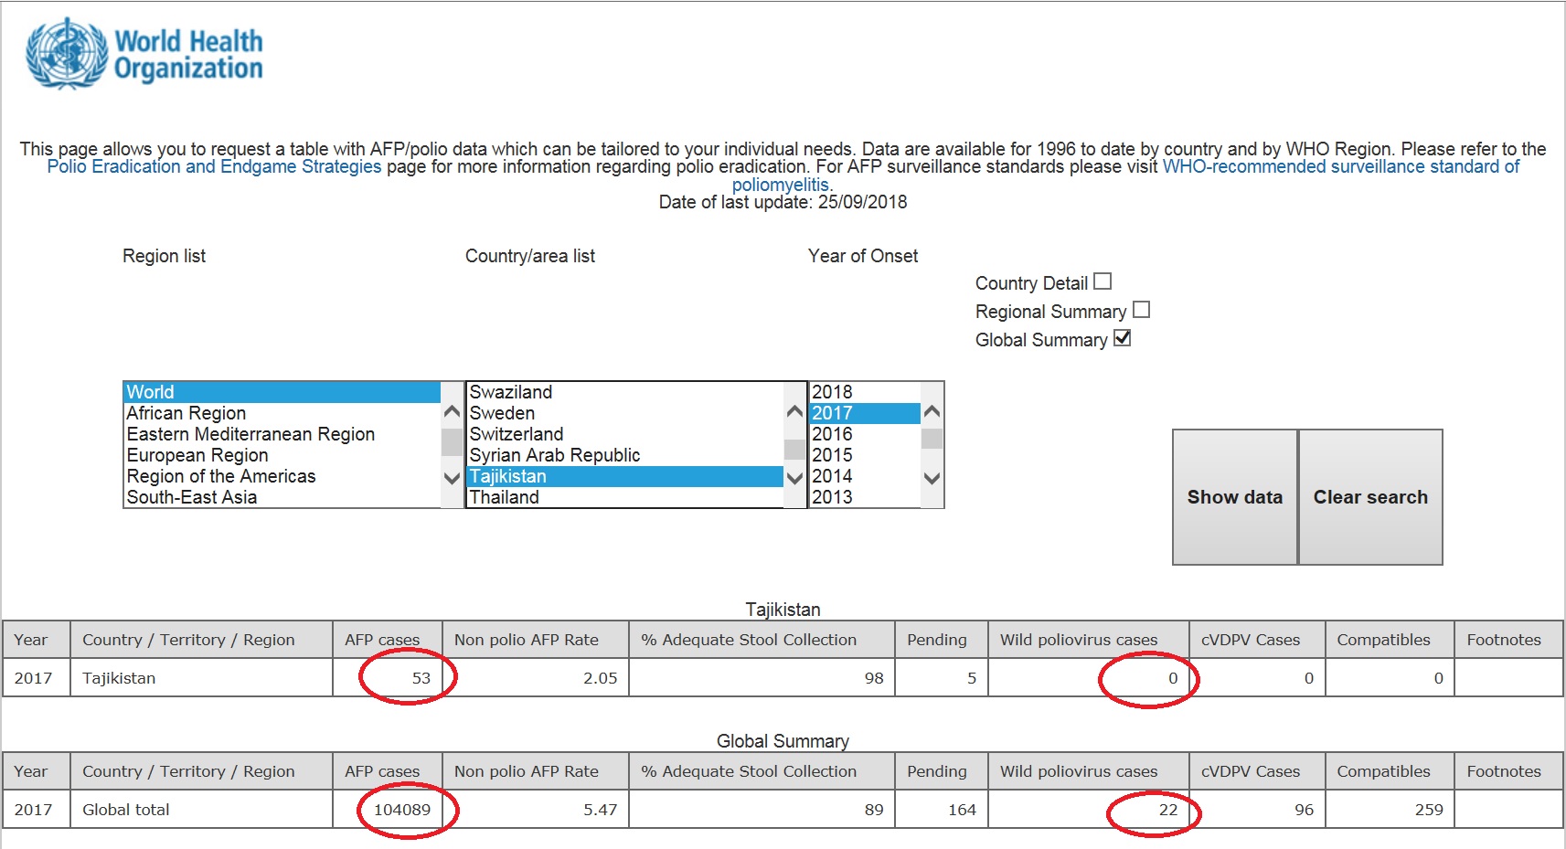Choose South-East Asia region
This screenshot has width=1566, height=849.
(x=282, y=497)
